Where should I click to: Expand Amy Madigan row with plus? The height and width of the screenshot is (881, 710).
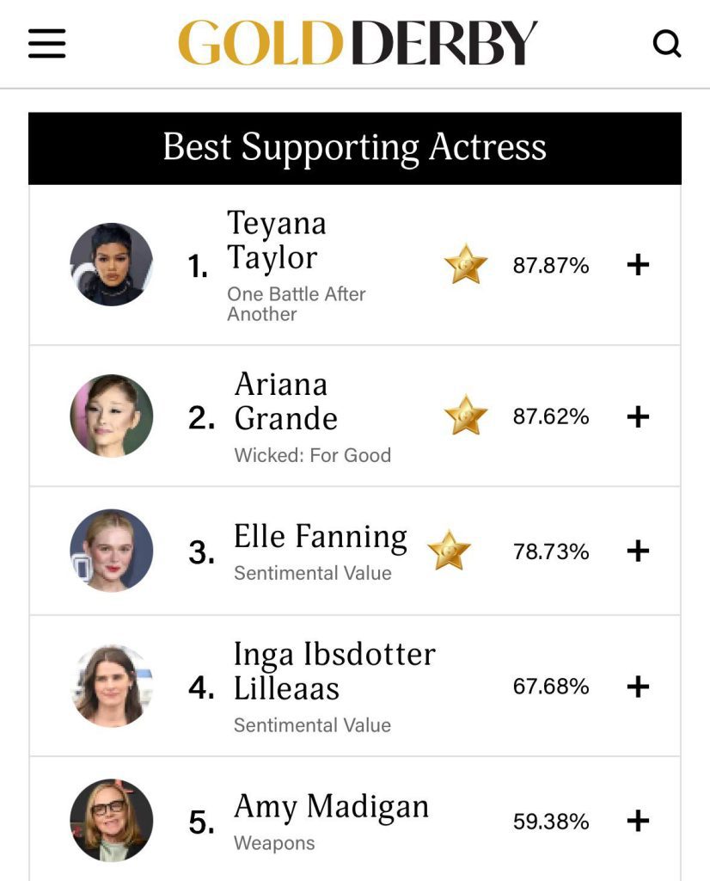click(x=637, y=822)
